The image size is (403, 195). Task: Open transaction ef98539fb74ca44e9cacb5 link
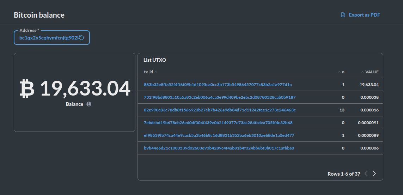point(219,135)
